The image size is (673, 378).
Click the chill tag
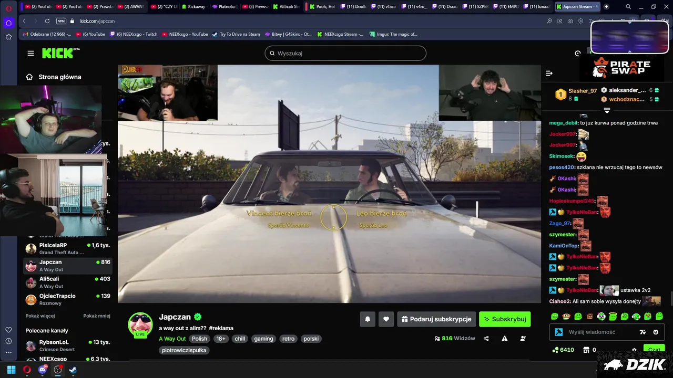pos(240,339)
